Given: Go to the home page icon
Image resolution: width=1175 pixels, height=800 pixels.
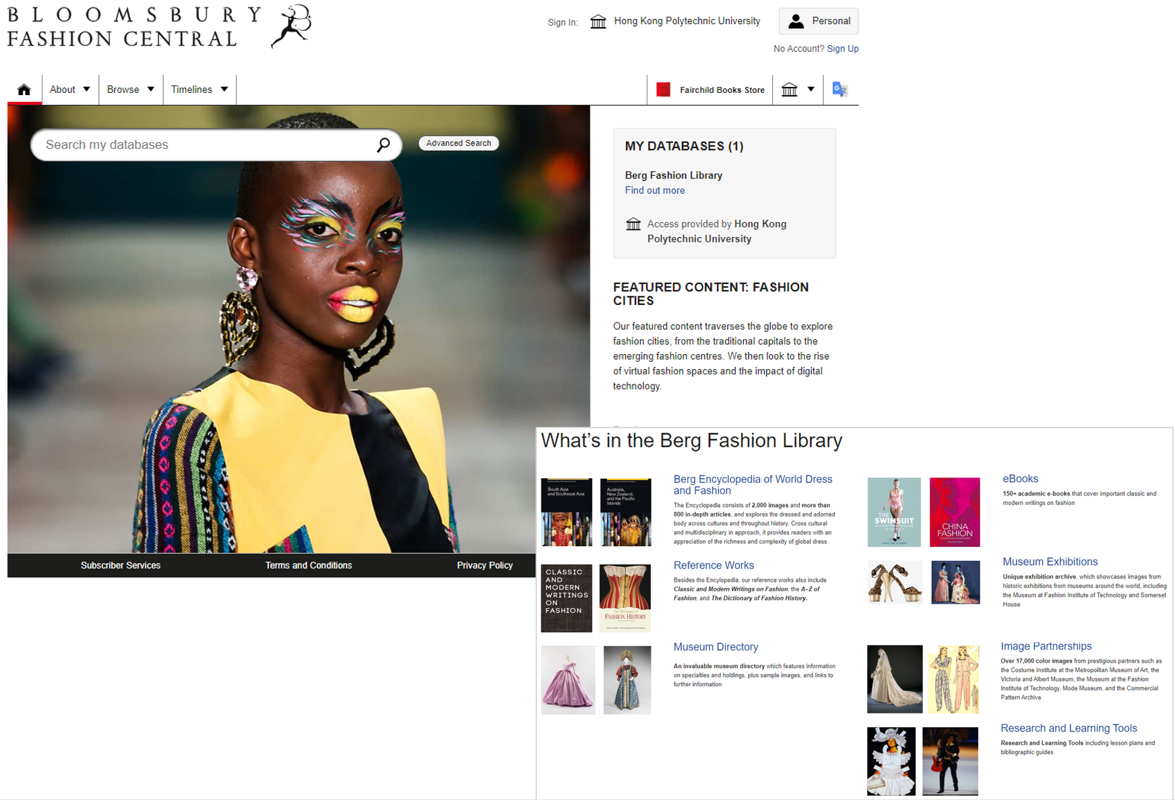Looking at the screenshot, I should click(x=24, y=90).
